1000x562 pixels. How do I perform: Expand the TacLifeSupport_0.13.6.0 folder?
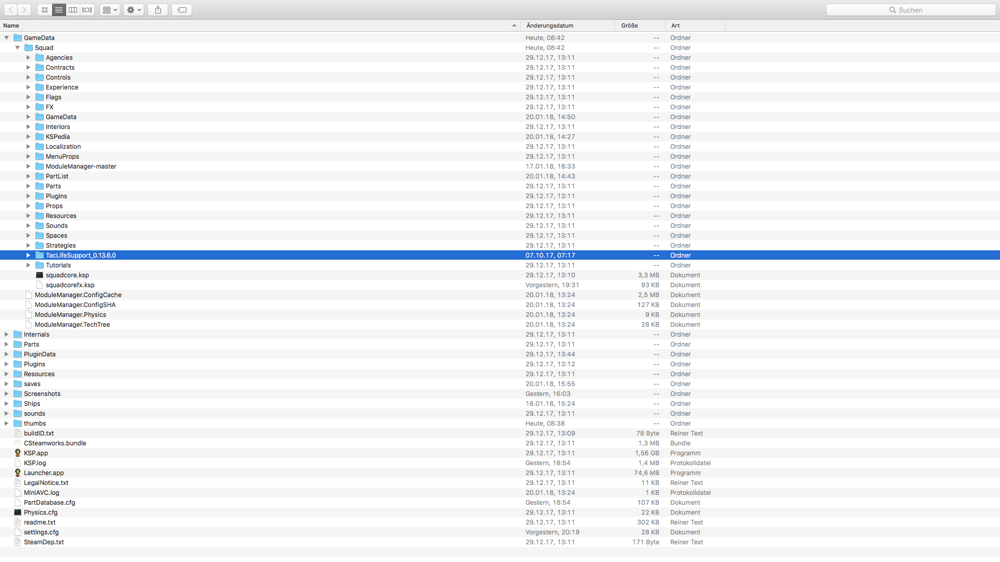(29, 256)
